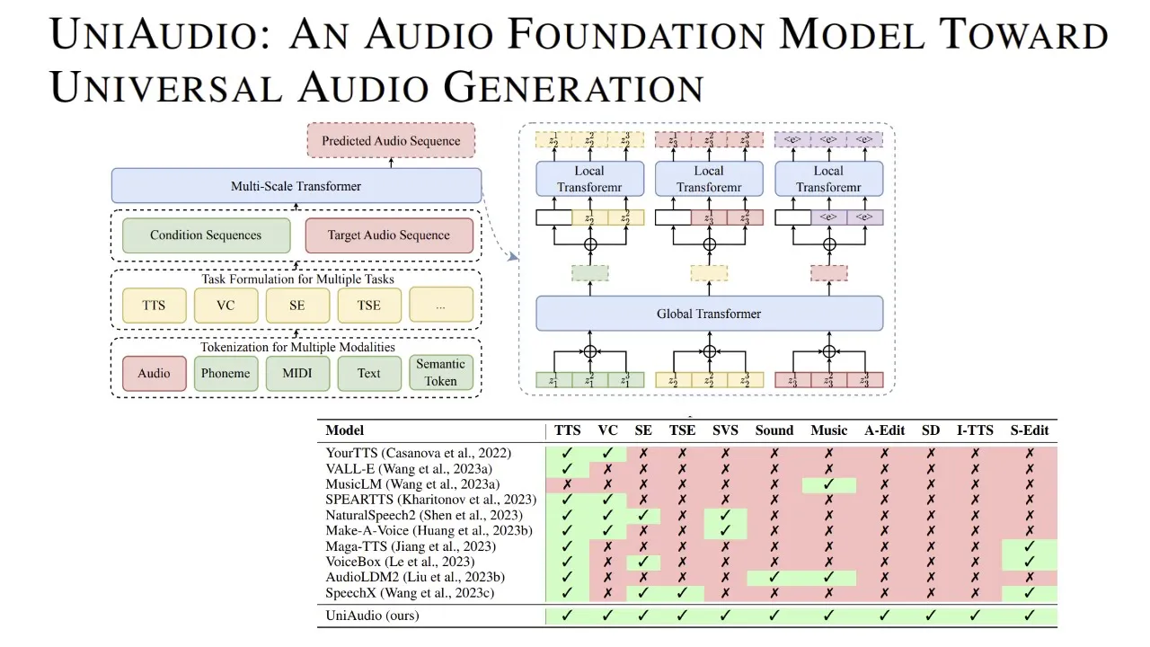Screen dimensions: 1150x647
Task: Click "YourTTS (Casanova et al., 2022)" row name
Action: coord(419,454)
